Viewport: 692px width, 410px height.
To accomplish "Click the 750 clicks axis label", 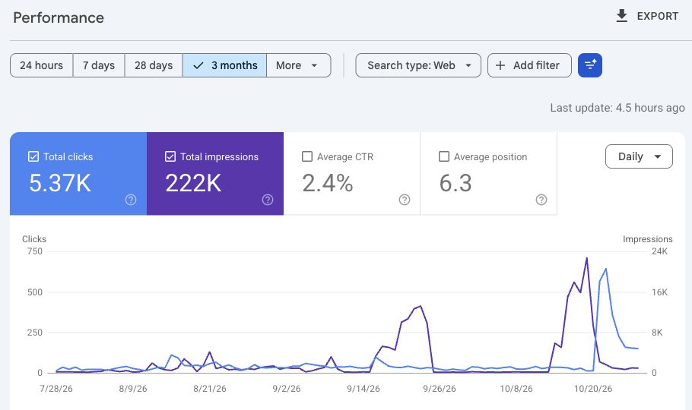I will (35, 251).
